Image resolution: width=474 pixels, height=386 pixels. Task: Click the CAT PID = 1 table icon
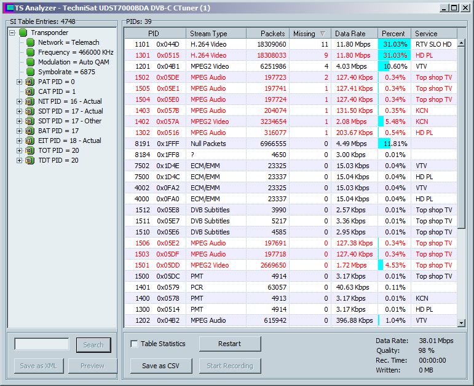coord(30,91)
